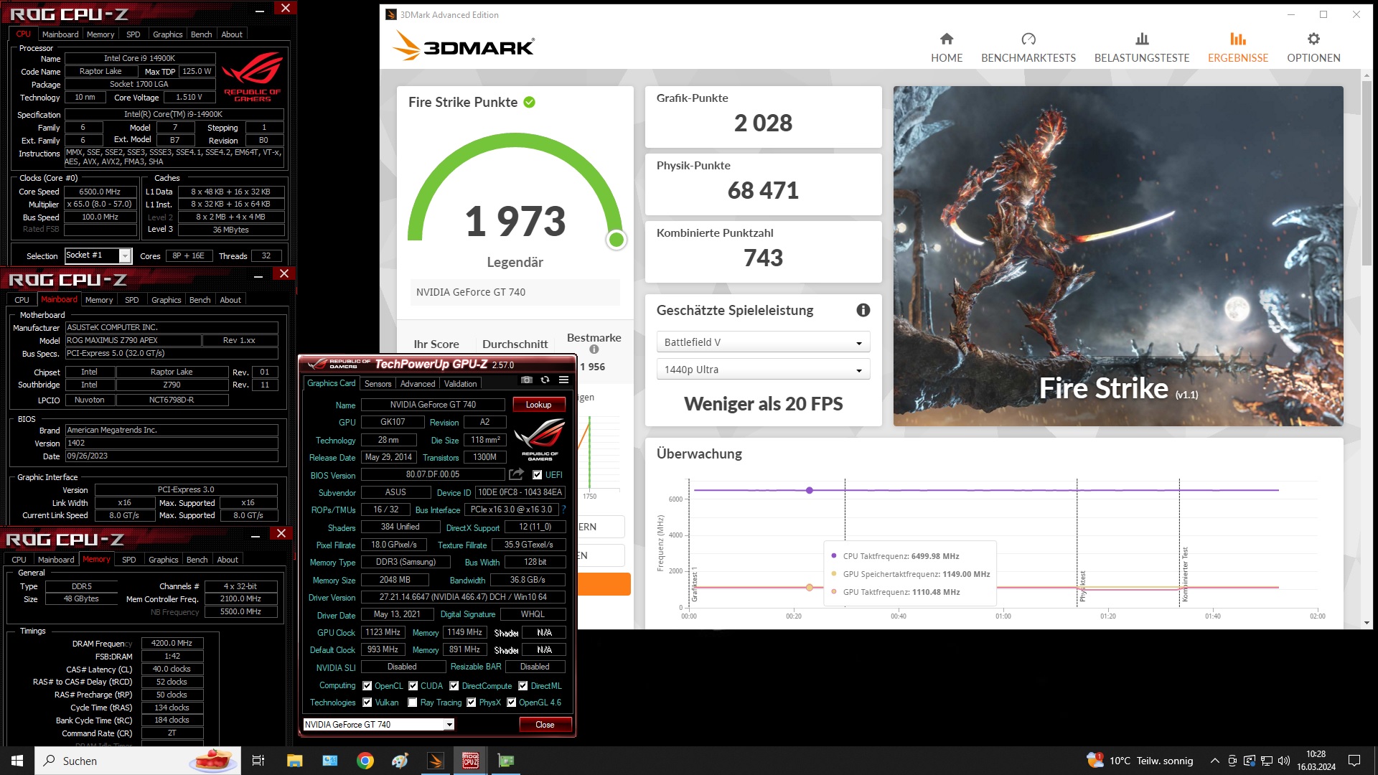Image resolution: width=1378 pixels, height=775 pixels.
Task: Open Windows Start button
Action: tap(17, 761)
